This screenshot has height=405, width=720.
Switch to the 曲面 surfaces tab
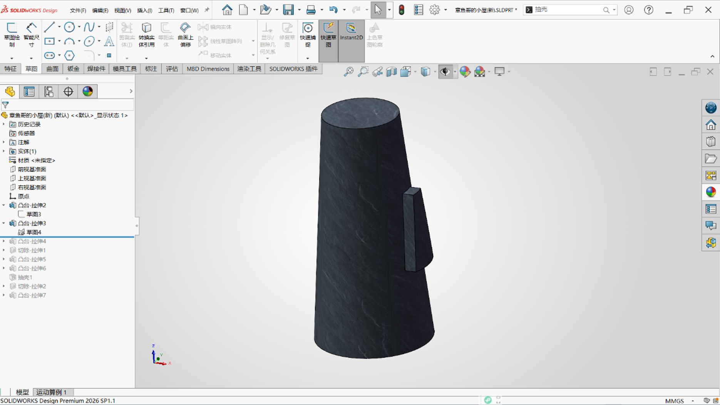(52, 69)
